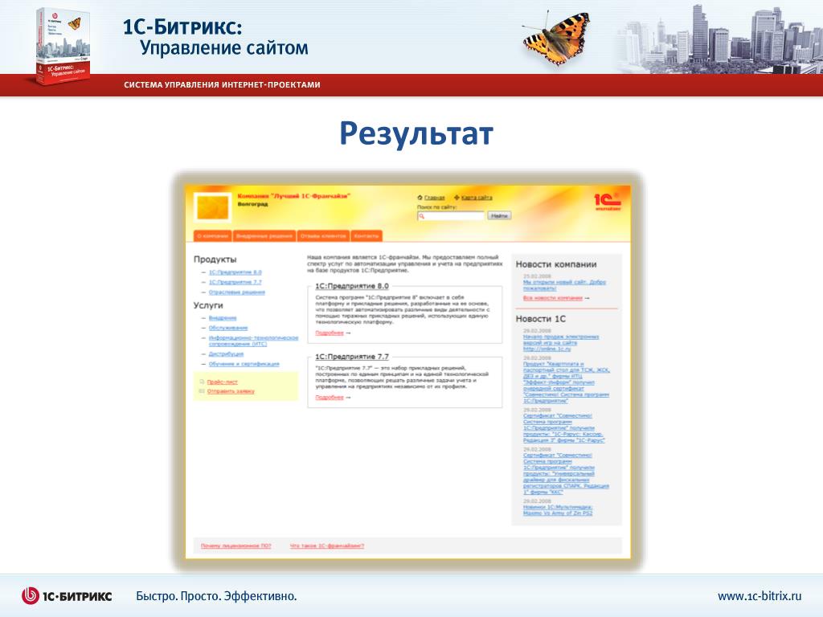Click the envelope icon beside Отправить заявку

(202, 391)
